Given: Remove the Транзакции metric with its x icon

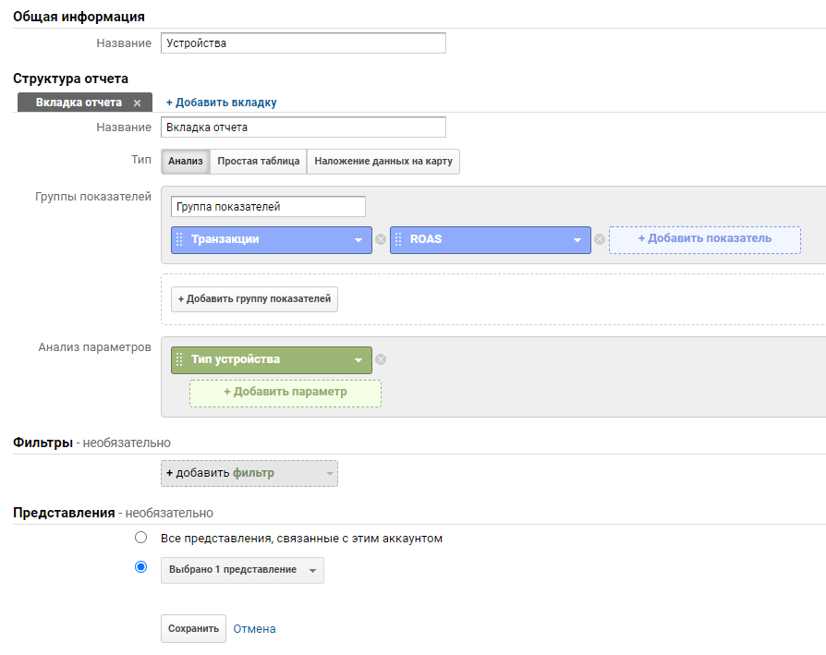Looking at the screenshot, I should click(380, 239).
